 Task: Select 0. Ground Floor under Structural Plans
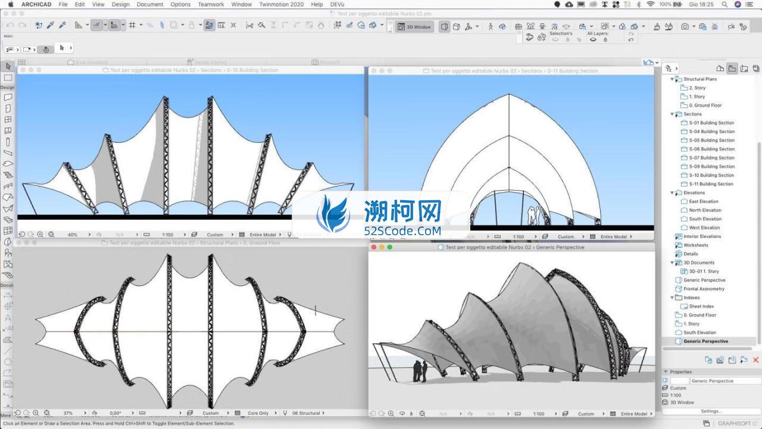pos(705,105)
